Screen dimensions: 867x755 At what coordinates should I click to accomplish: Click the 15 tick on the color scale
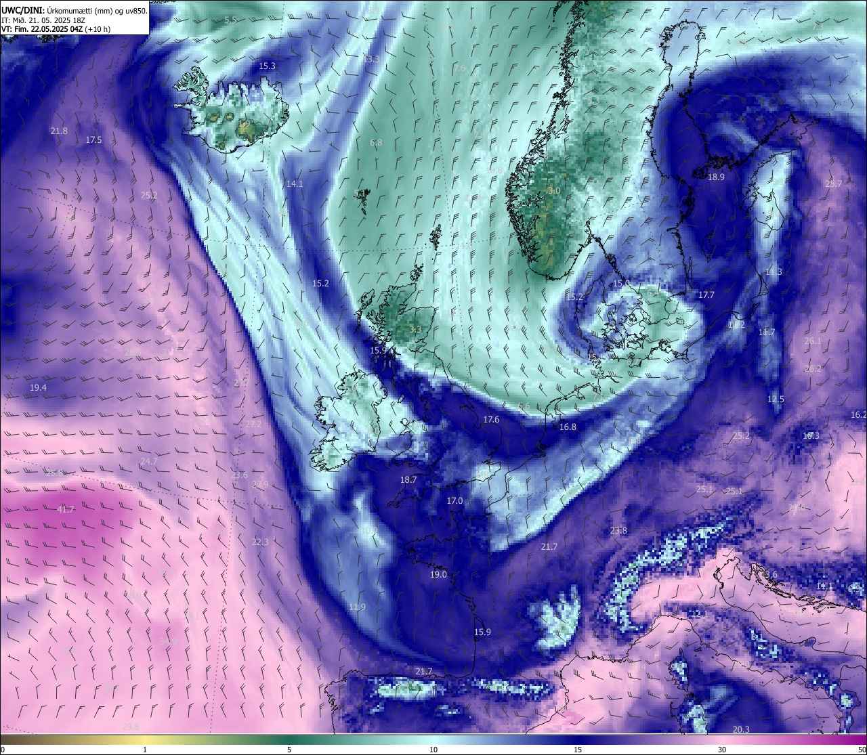point(578,750)
